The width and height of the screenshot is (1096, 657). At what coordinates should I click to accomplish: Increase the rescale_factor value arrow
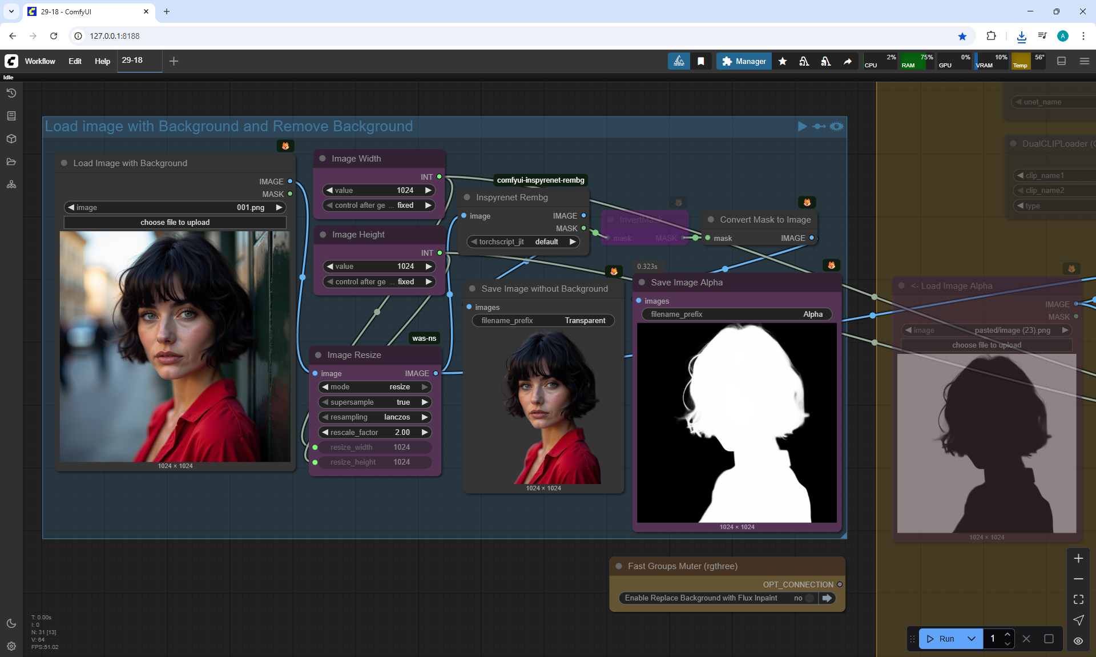(x=425, y=433)
